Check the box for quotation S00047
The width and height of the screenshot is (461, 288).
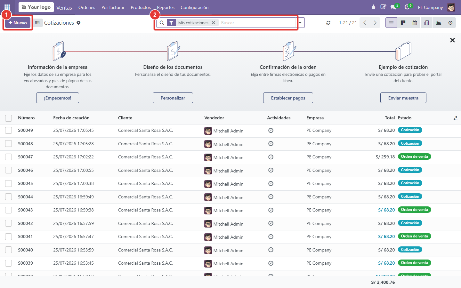pyautogui.click(x=9, y=157)
